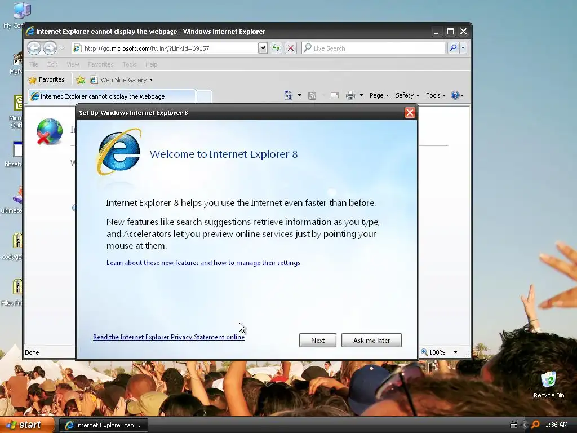Open the Tools command bar menu
577x433 pixels.
pos(436,95)
